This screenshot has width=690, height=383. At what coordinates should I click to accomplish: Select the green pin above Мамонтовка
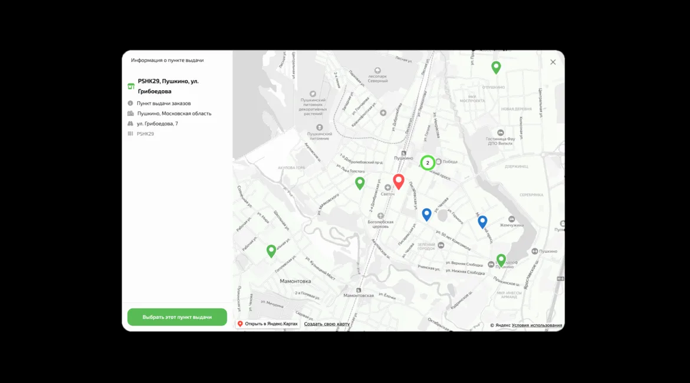click(x=271, y=250)
